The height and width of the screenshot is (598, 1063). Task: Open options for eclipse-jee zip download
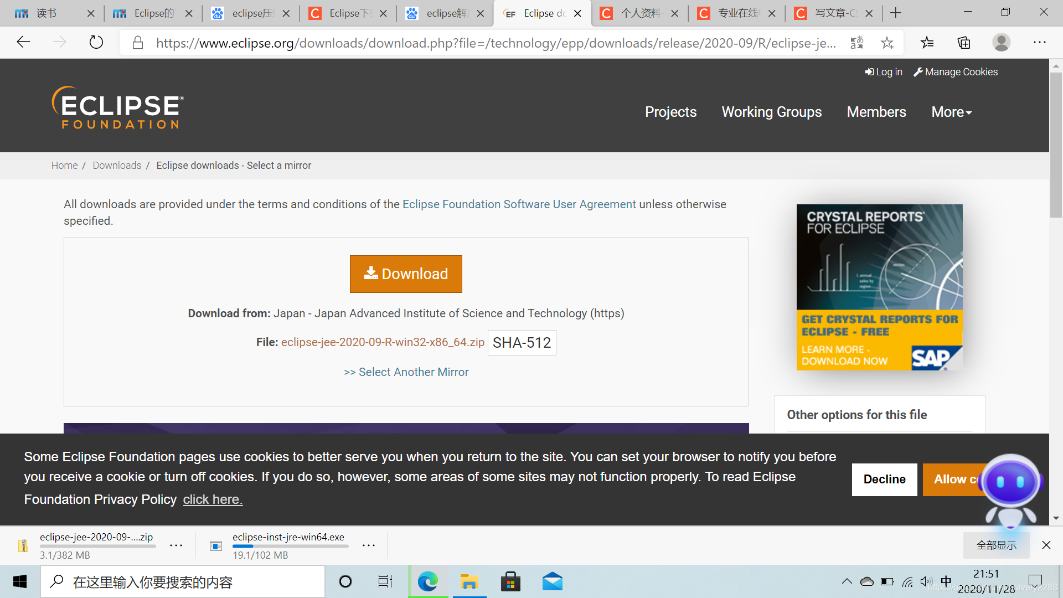click(x=176, y=545)
